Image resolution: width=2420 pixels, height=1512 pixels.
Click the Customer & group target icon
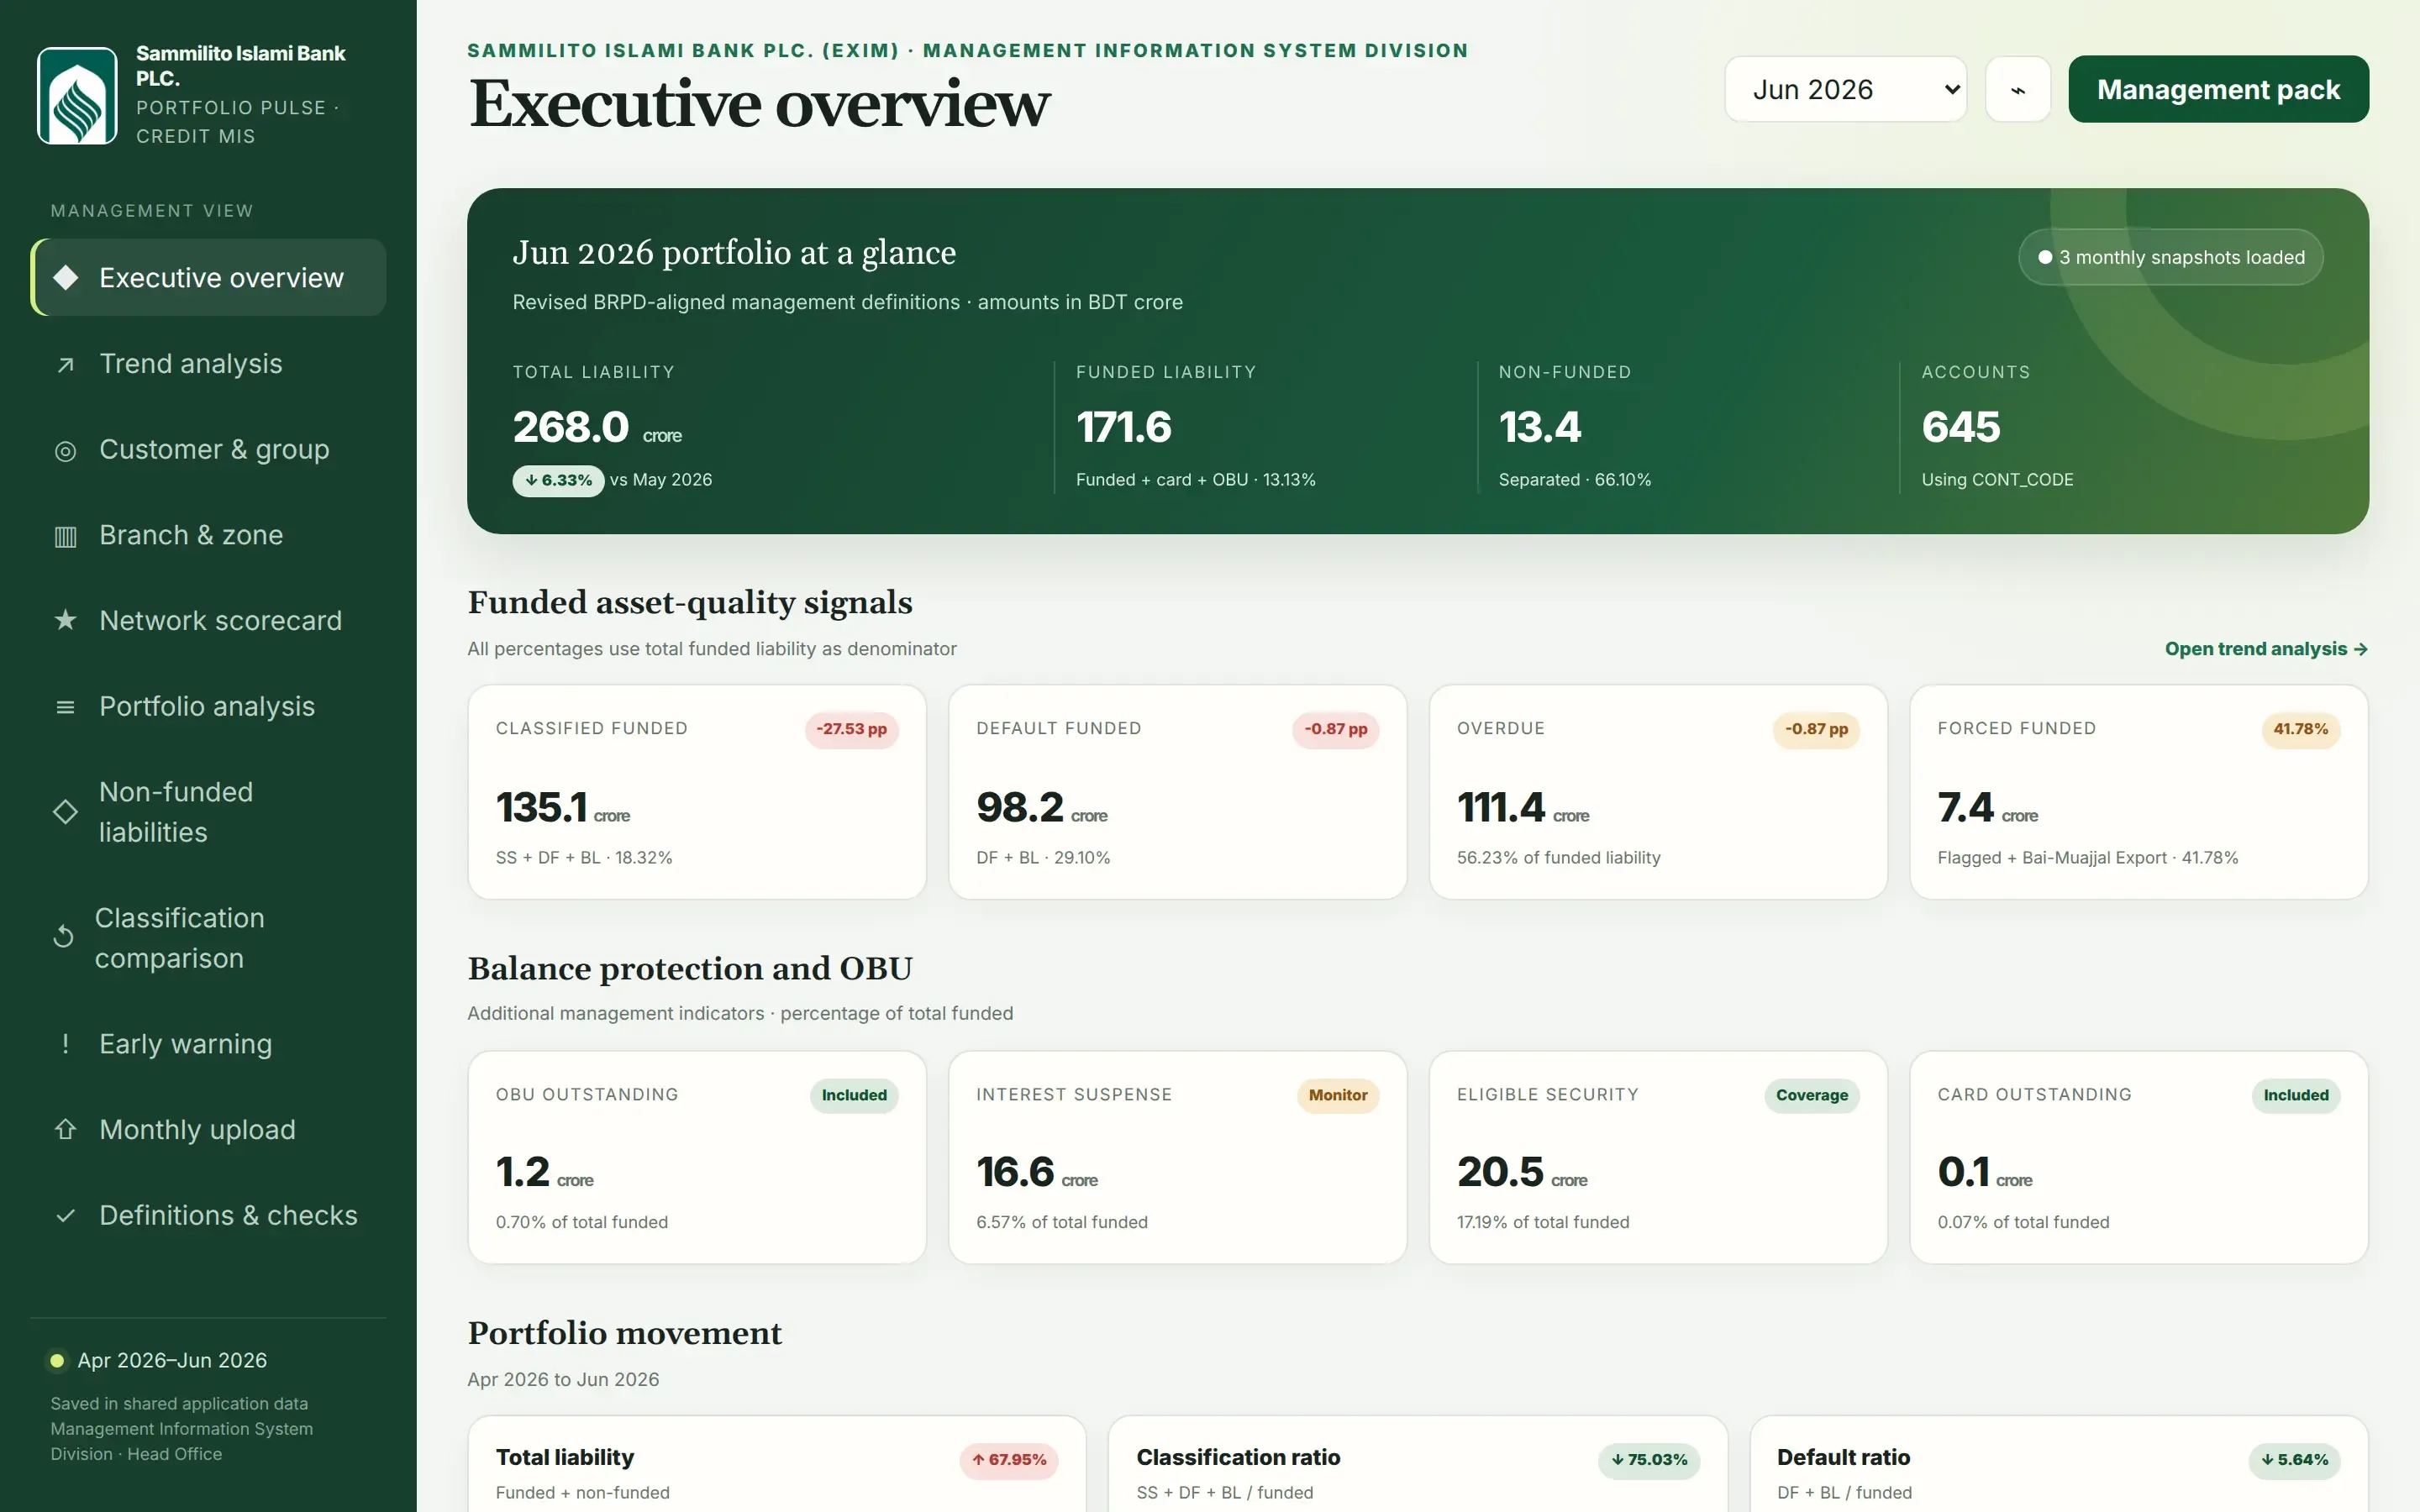click(x=66, y=451)
